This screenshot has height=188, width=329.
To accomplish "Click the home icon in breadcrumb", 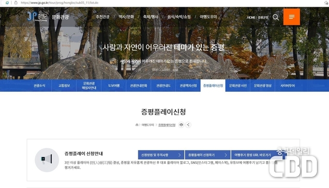I will pyautogui.click(x=137, y=125).
